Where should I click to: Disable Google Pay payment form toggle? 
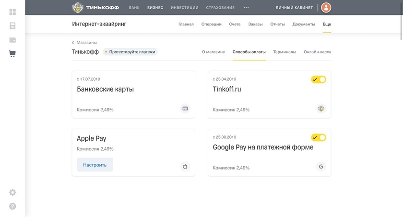[x=319, y=137]
